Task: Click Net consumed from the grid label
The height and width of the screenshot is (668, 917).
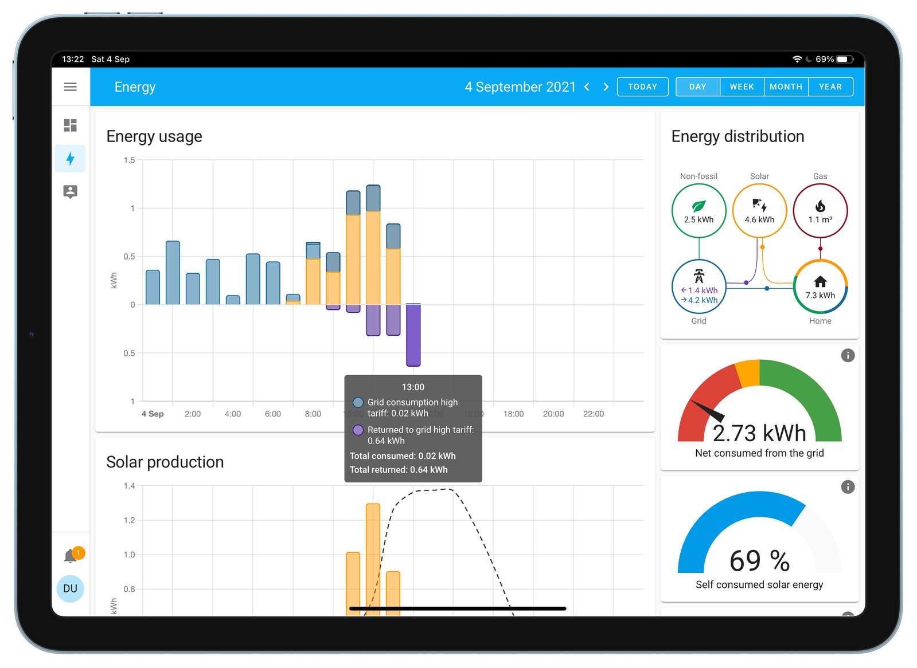Action: point(759,453)
